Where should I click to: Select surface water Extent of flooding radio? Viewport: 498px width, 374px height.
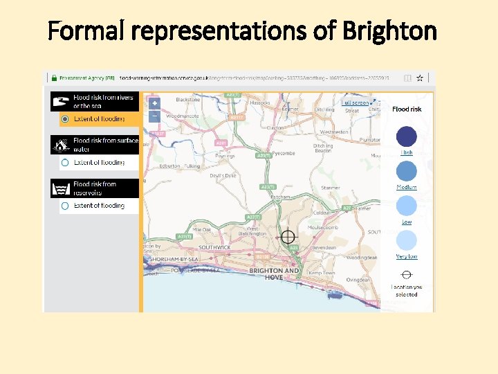point(65,163)
